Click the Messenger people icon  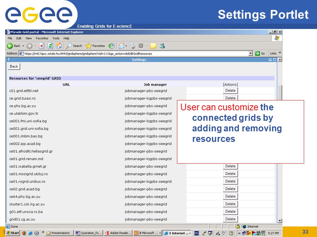(162, 46)
